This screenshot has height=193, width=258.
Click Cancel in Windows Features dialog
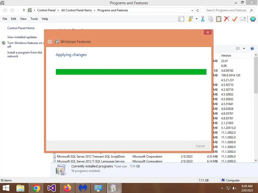(x=200, y=146)
